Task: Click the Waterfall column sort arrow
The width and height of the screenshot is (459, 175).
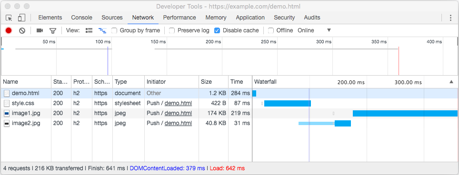Action: coord(451,82)
